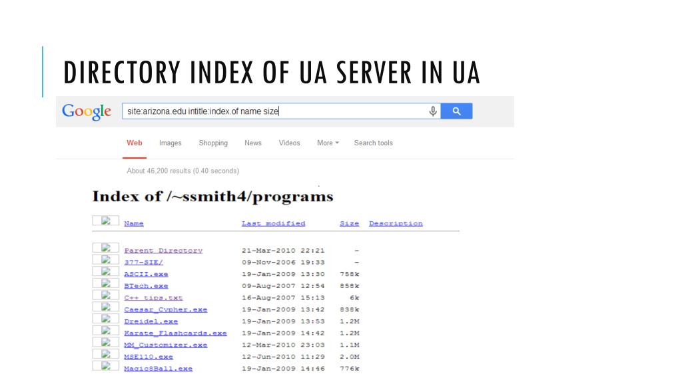Viewport: 682px width, 384px height.
Task: Click the icon beside Dreidel.exe
Action: tap(106, 318)
